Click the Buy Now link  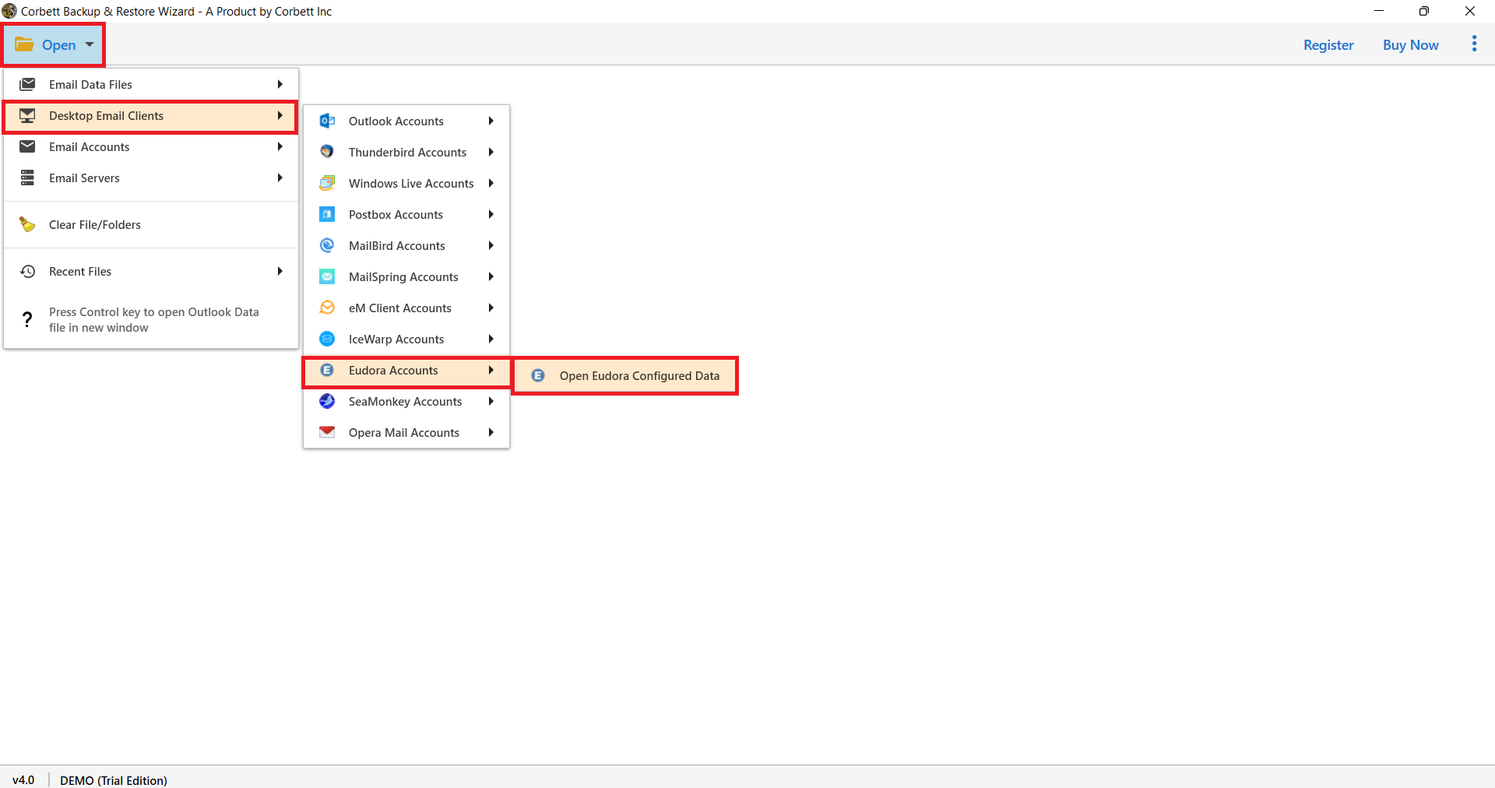(x=1410, y=44)
